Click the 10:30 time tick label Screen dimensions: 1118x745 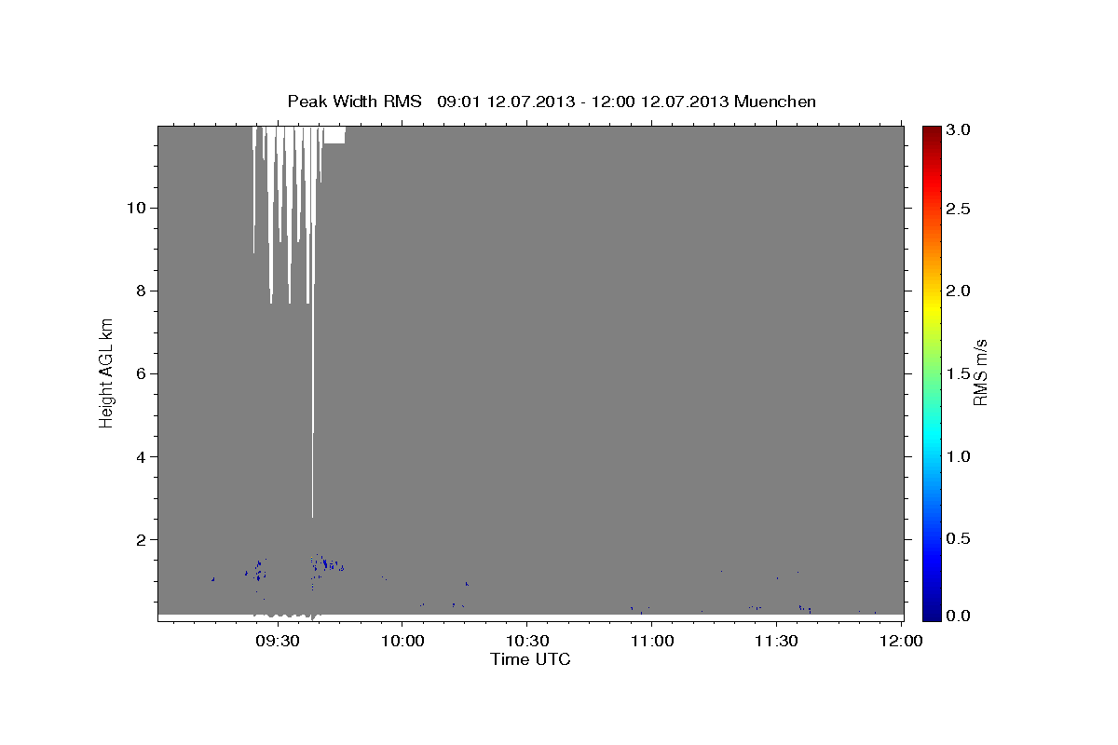pos(526,641)
